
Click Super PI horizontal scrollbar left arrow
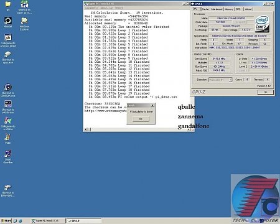(85, 129)
